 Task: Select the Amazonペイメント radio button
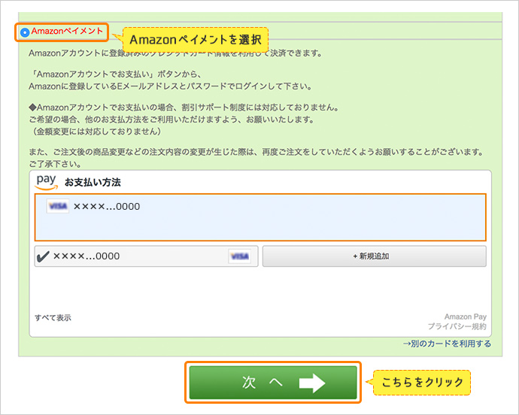pyautogui.click(x=25, y=32)
